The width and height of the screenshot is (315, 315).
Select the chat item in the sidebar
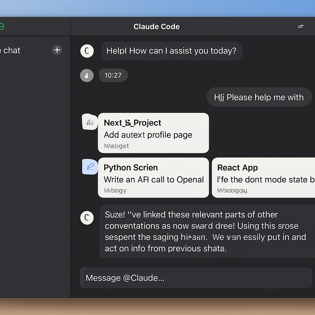coord(10,50)
